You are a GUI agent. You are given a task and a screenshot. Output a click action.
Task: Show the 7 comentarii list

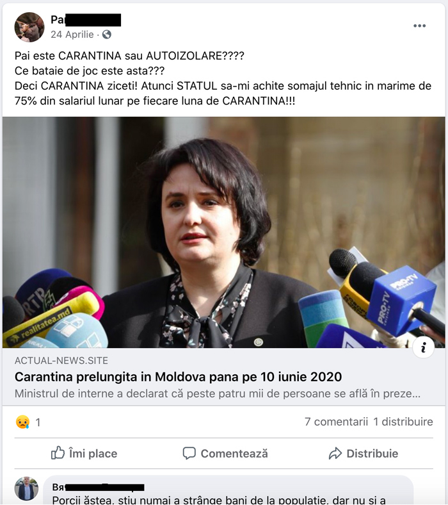click(336, 422)
